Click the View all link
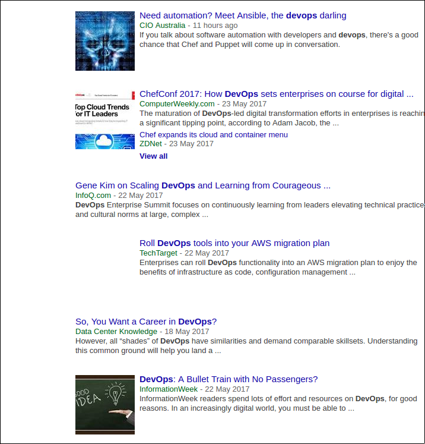425x444 pixels. click(x=153, y=156)
